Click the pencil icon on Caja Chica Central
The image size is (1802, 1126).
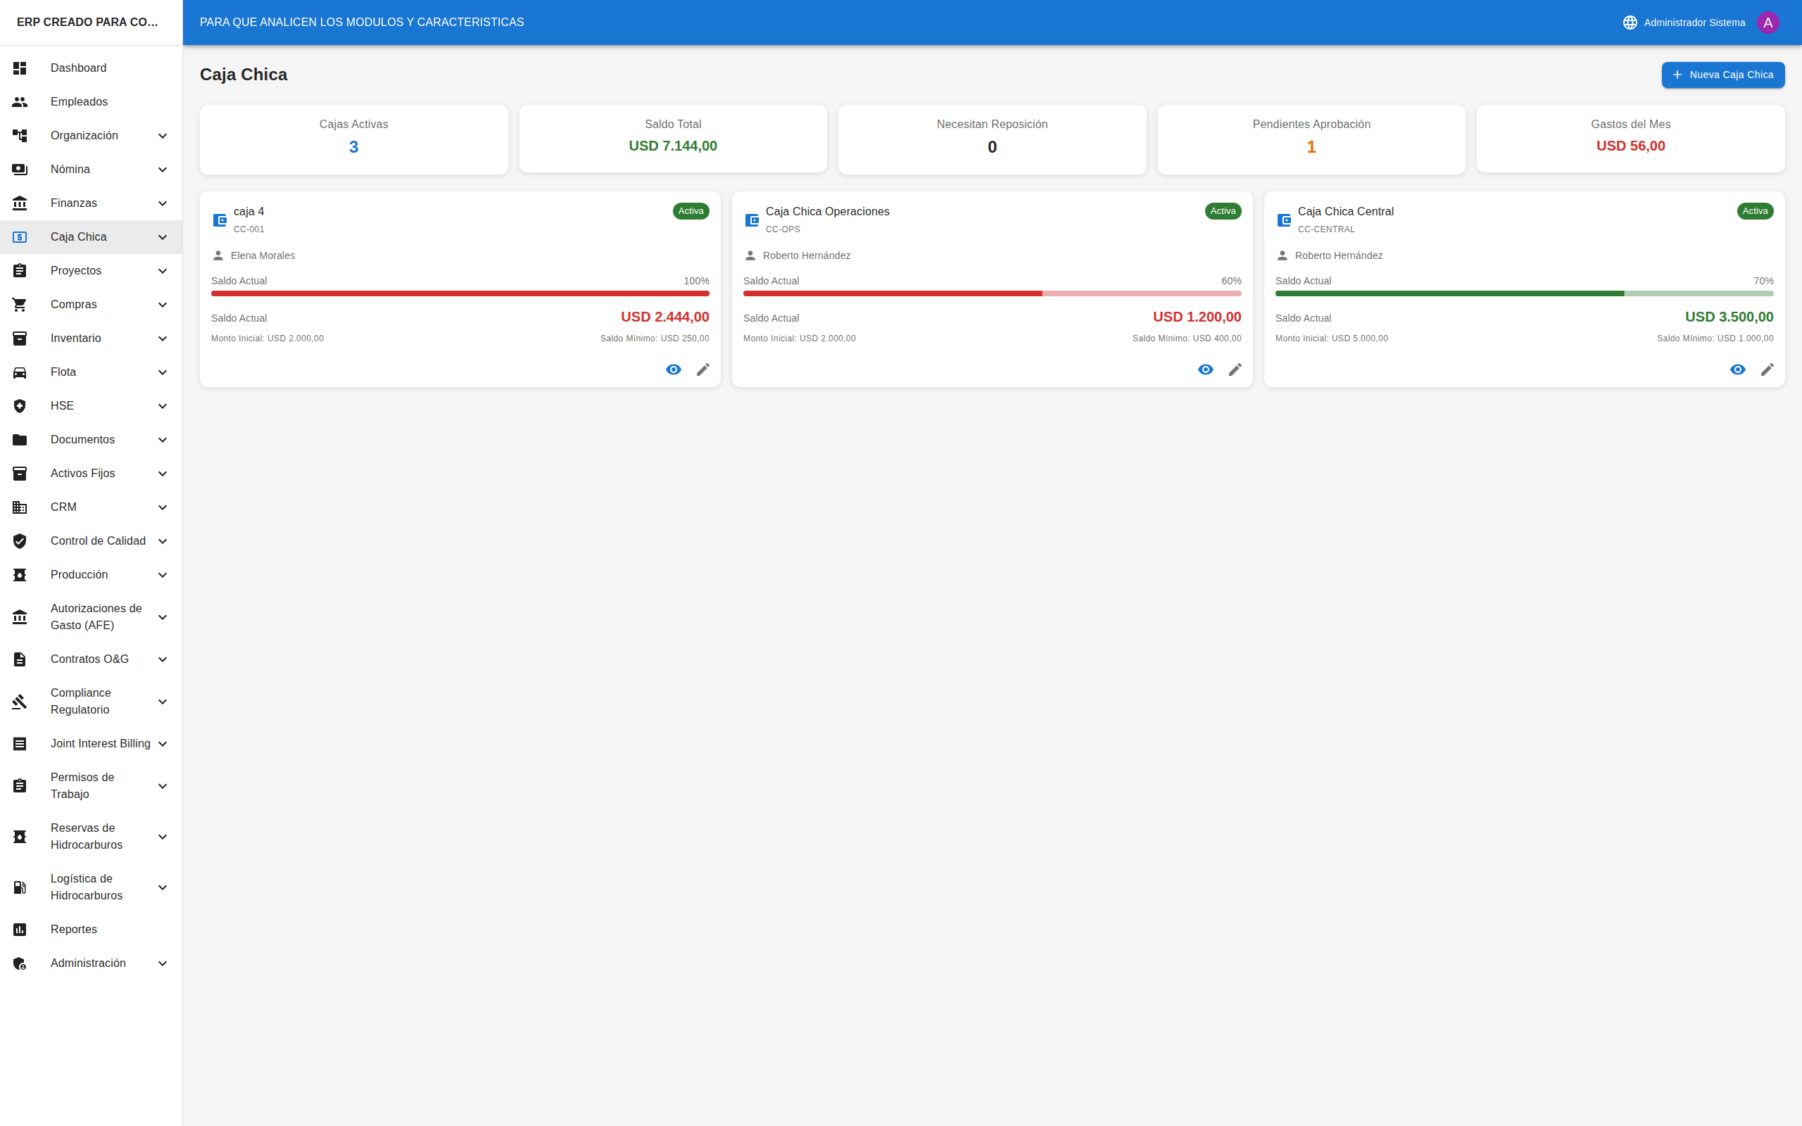pyautogui.click(x=1766, y=369)
